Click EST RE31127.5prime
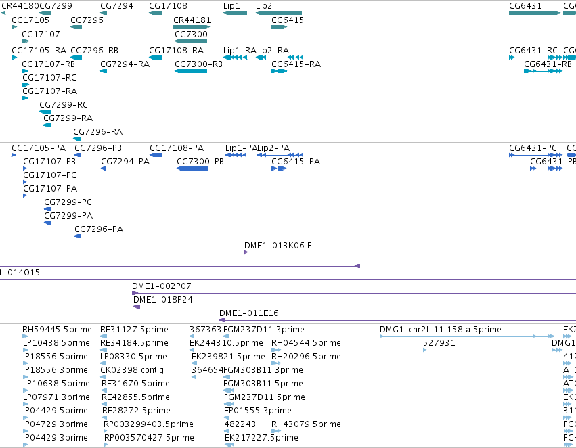 (x=104, y=336)
